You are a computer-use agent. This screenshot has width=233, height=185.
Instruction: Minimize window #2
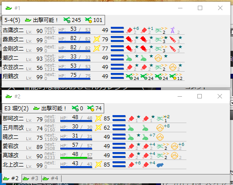coord(180,96)
